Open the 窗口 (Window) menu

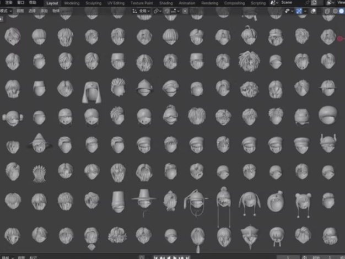(x=20, y=3)
